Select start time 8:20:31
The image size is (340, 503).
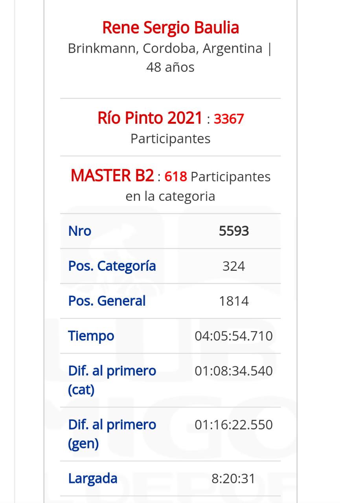click(233, 479)
